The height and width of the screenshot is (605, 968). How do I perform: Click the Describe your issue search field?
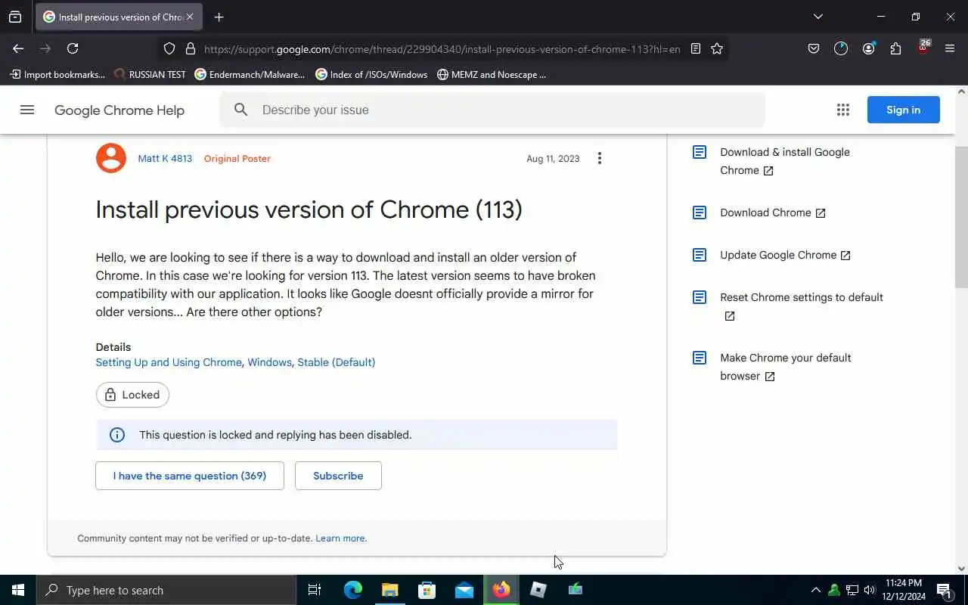tap(492, 110)
